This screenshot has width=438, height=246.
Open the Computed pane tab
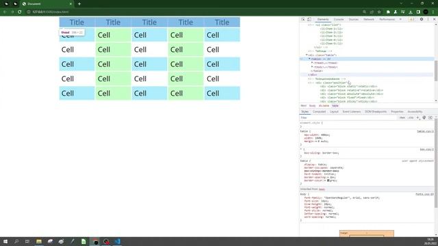click(x=320, y=111)
